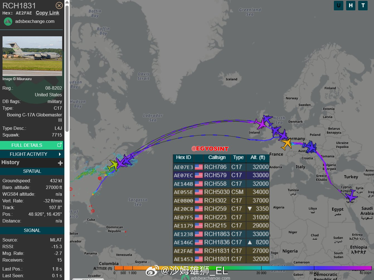Click the position value 48.926°, 16.426°
Screen dimensions: 374x280
pyautogui.click(x=45, y=214)
